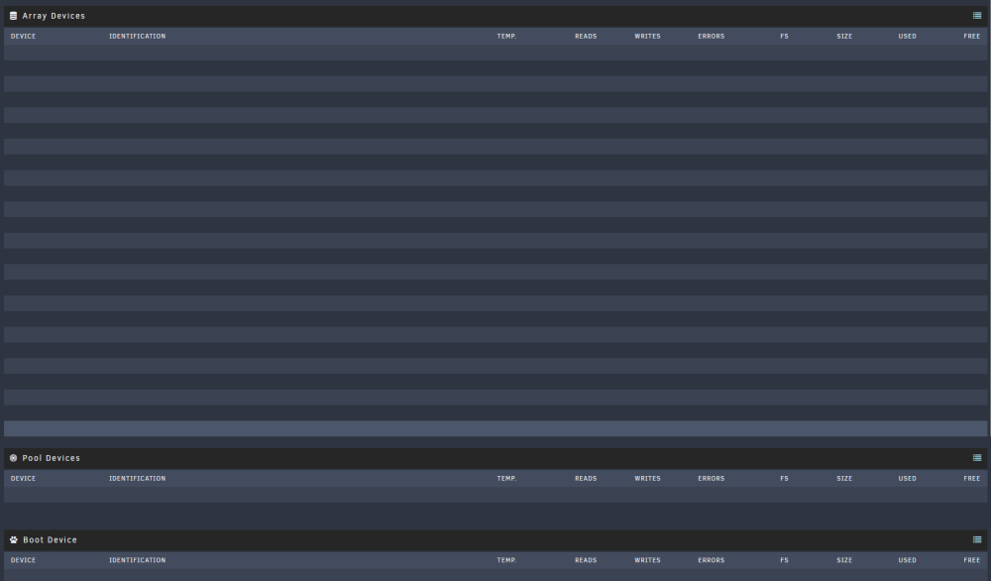
Task: Click DEVICE column header in Pool Devices
Action: 24,479
